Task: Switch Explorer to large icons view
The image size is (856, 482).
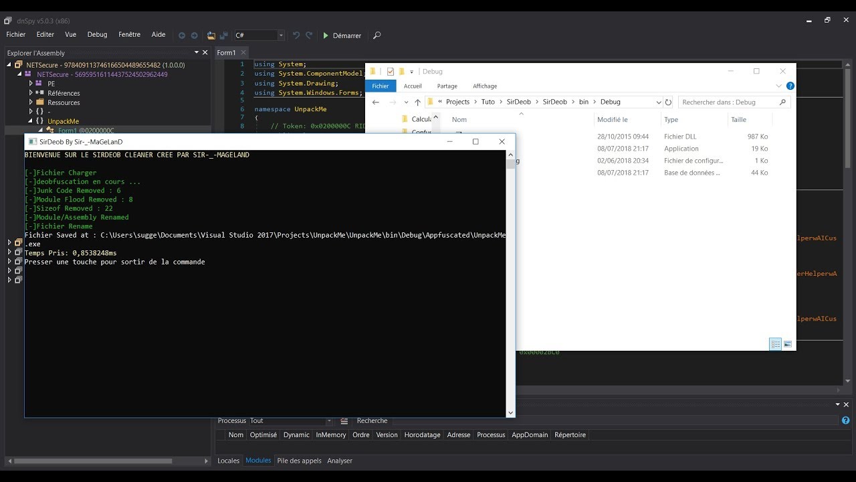Action: tap(788, 344)
